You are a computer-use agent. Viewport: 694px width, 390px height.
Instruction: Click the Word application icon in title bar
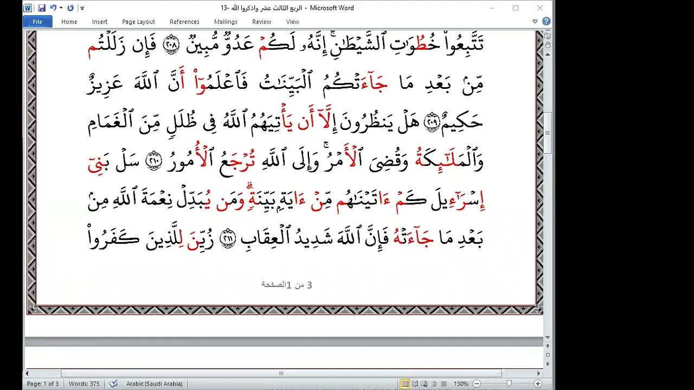pos(28,8)
